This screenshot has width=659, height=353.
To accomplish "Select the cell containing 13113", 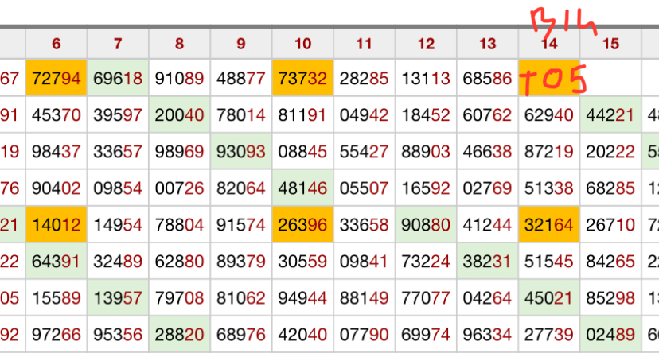I will (426, 79).
